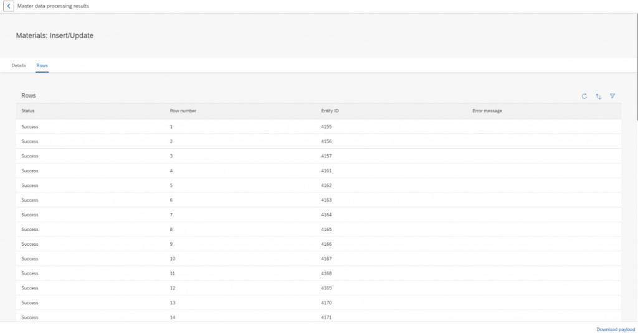Click the Status column header
The height and width of the screenshot is (333, 638).
click(x=28, y=111)
